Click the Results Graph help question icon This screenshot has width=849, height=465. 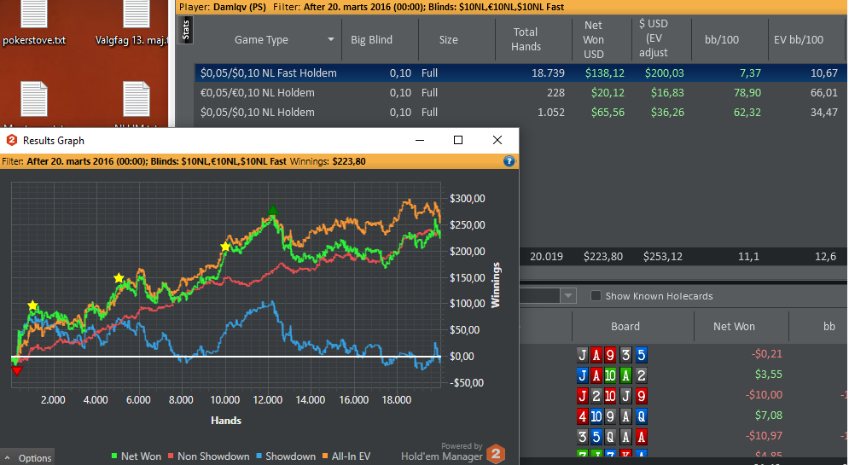(509, 160)
